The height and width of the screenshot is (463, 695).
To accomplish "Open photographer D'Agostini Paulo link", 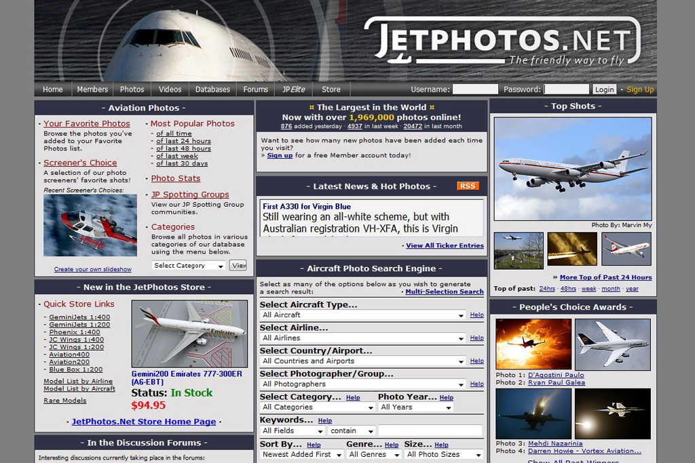I will 556,375.
